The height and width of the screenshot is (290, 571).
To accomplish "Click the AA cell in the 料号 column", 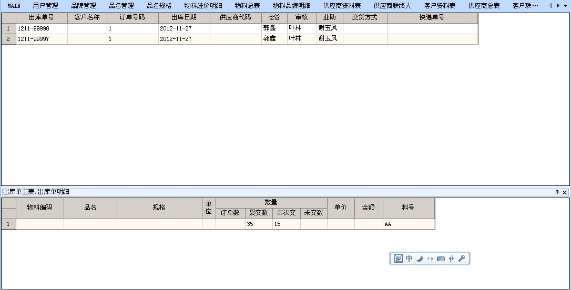I will [x=409, y=224].
